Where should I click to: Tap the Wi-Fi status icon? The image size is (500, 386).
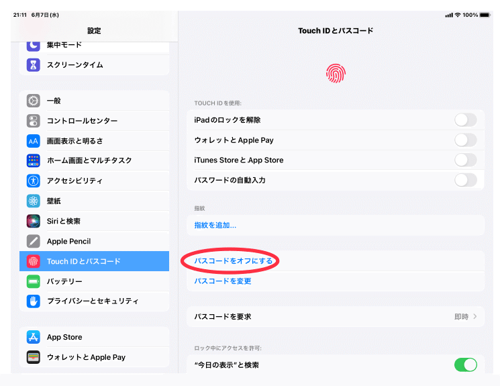click(458, 15)
